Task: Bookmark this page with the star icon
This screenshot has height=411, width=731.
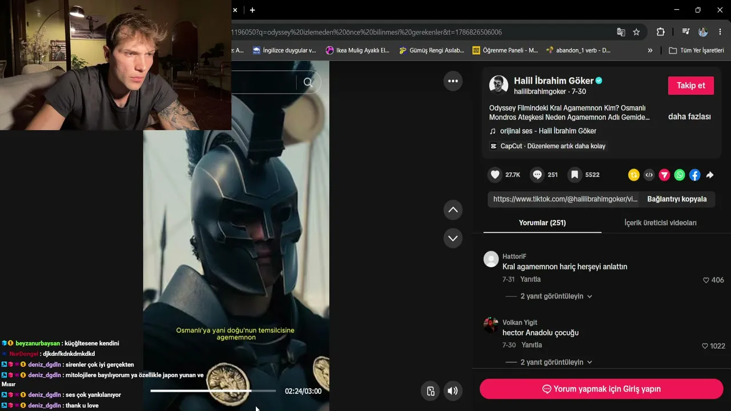Action: coord(636,32)
